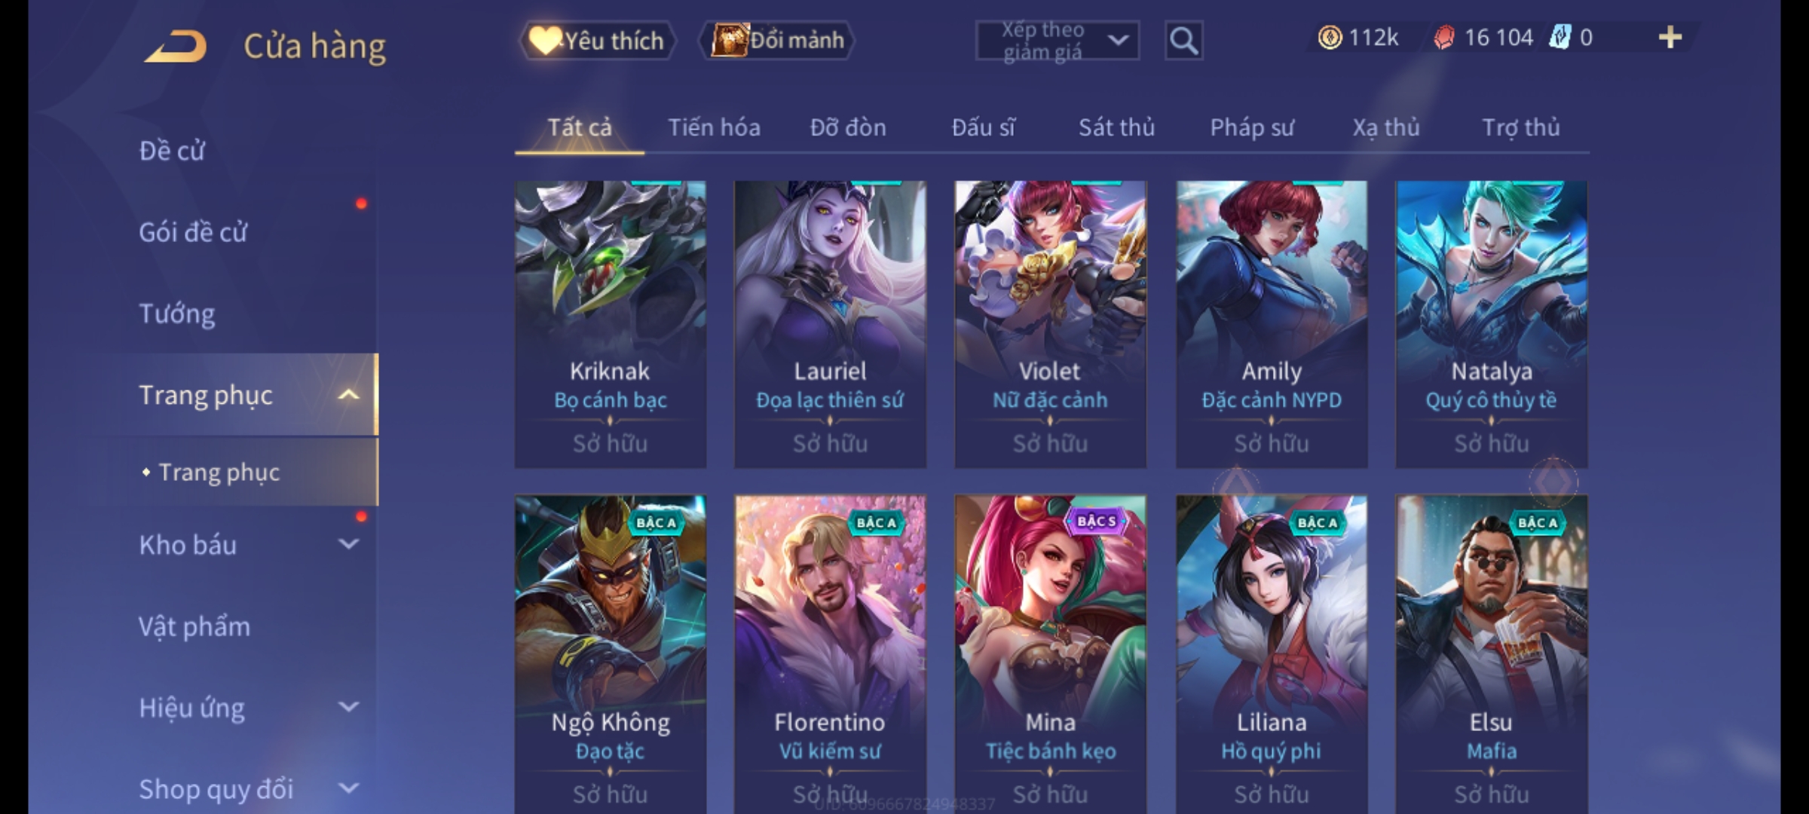1809x814 pixels.
Task: Select the Tiến hóa tab
Action: (714, 128)
